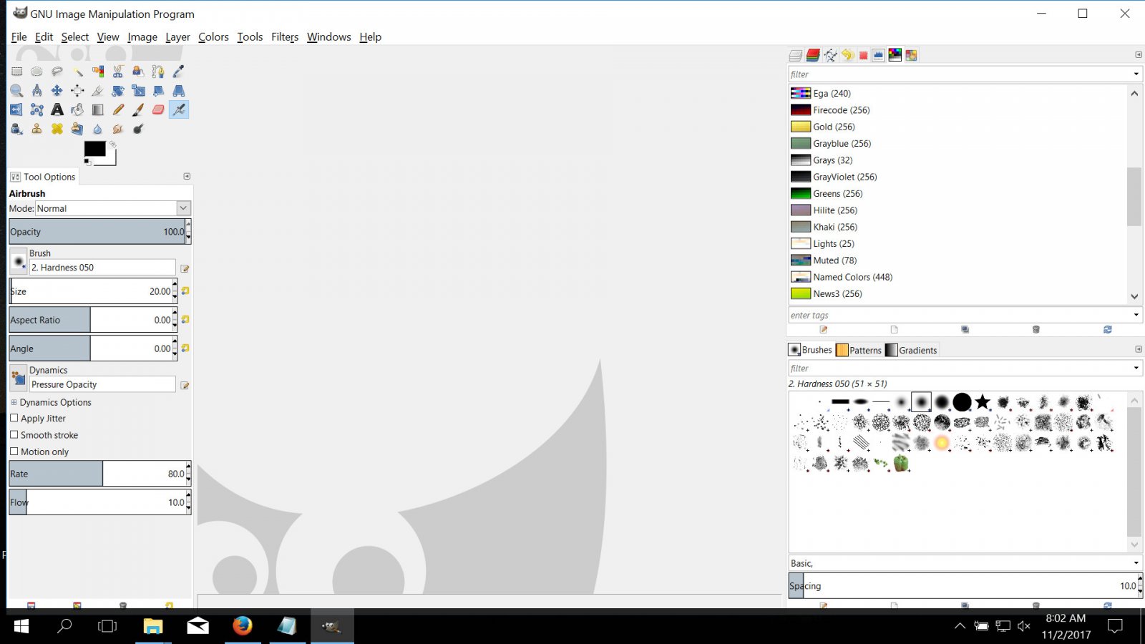
Task: Enable the Smooth stroke checkbox
Action: point(14,434)
